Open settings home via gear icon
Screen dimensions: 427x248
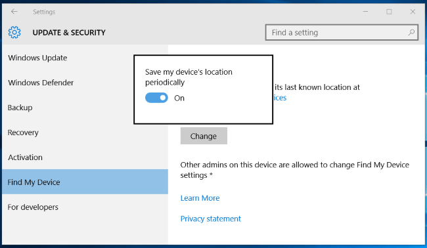click(x=14, y=32)
